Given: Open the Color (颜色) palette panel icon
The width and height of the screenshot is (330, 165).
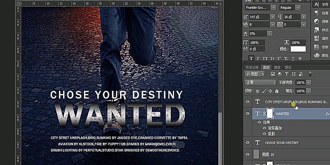Looking at the screenshot, I should tap(316, 55).
